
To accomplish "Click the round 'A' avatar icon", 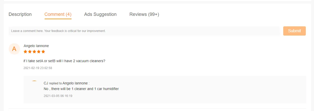I will point(14,49).
